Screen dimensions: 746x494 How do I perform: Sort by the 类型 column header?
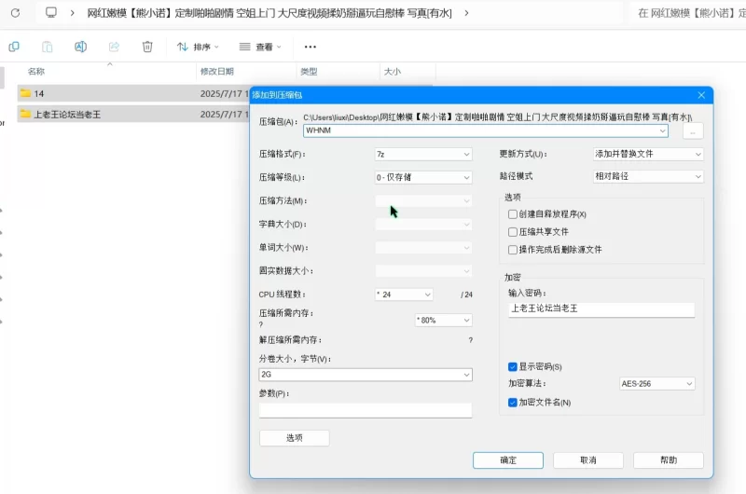(x=309, y=72)
